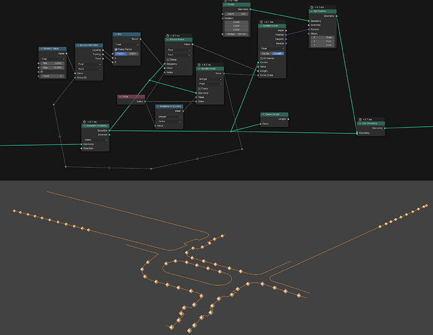Enable the All Curves checkbox in Sample Curve

tap(261, 58)
